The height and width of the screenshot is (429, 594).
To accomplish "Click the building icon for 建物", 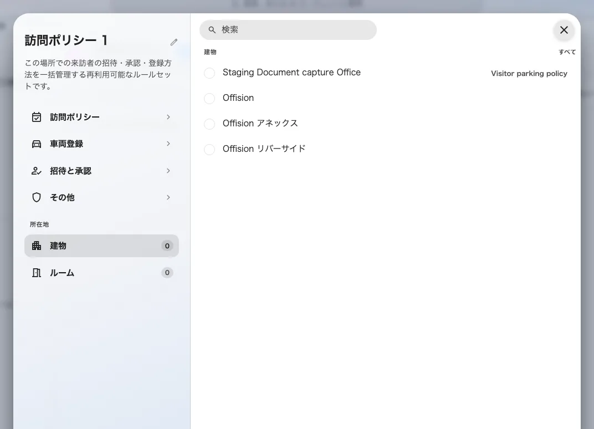I will pos(37,246).
